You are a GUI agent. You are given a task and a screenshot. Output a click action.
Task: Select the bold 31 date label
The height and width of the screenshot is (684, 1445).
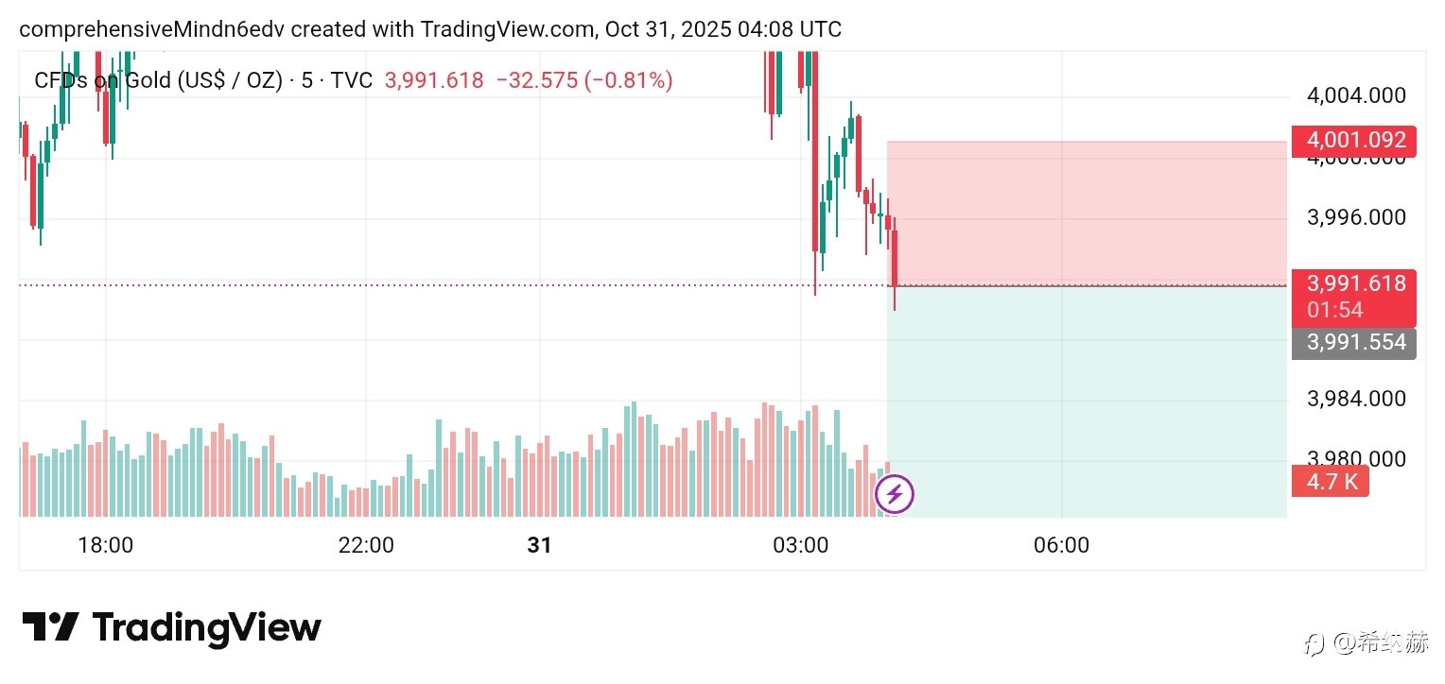pos(539,546)
